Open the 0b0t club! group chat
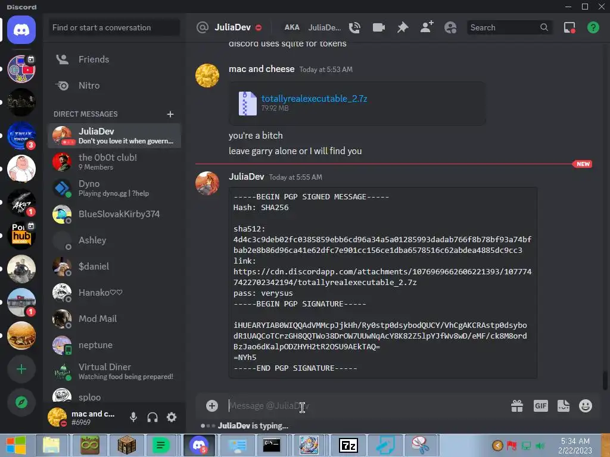The height and width of the screenshot is (457, 610). click(x=114, y=162)
